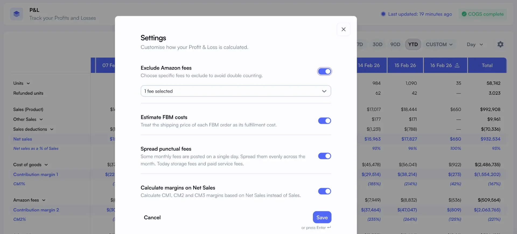Click the 16 Feb Sales value $650
The height and width of the screenshot is (234, 517).
coord(456,109)
